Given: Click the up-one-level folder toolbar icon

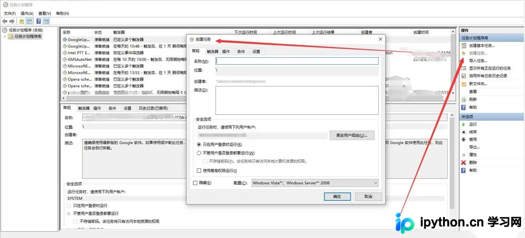Looking at the screenshot, I should coord(22,21).
